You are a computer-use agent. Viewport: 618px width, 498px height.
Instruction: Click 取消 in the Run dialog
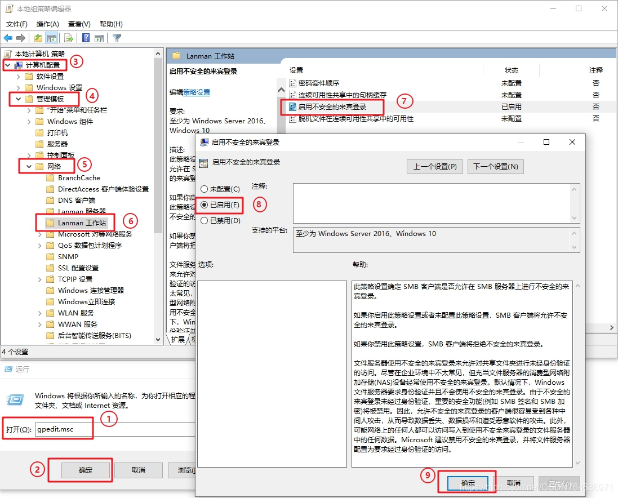(139, 470)
